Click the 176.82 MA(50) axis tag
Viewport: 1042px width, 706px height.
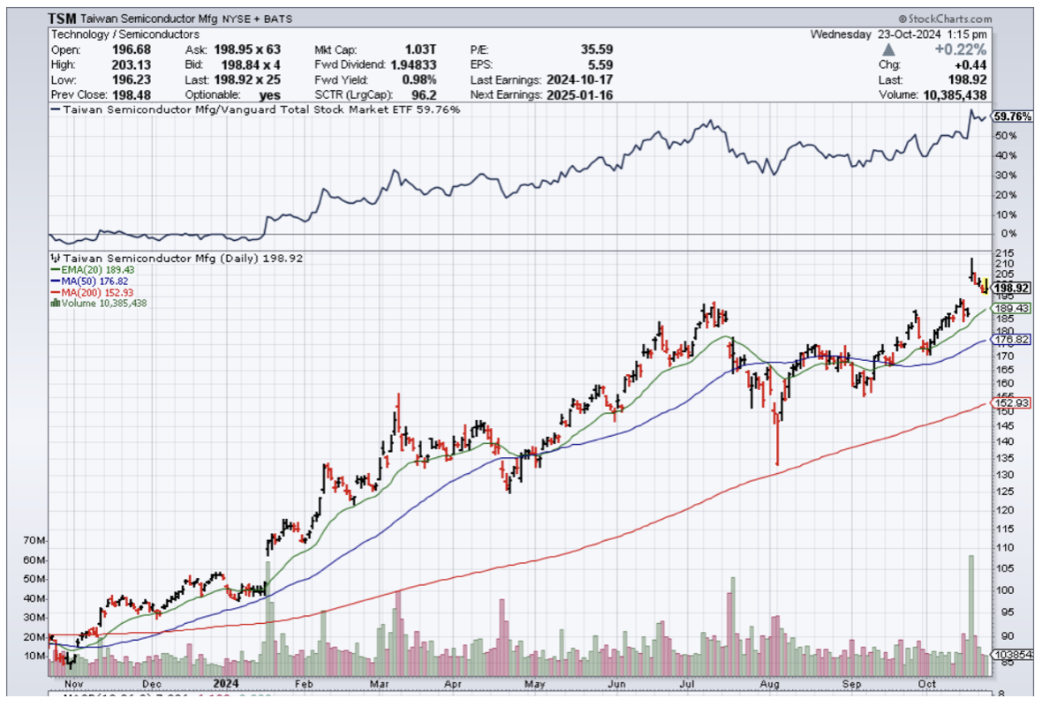coord(1012,340)
